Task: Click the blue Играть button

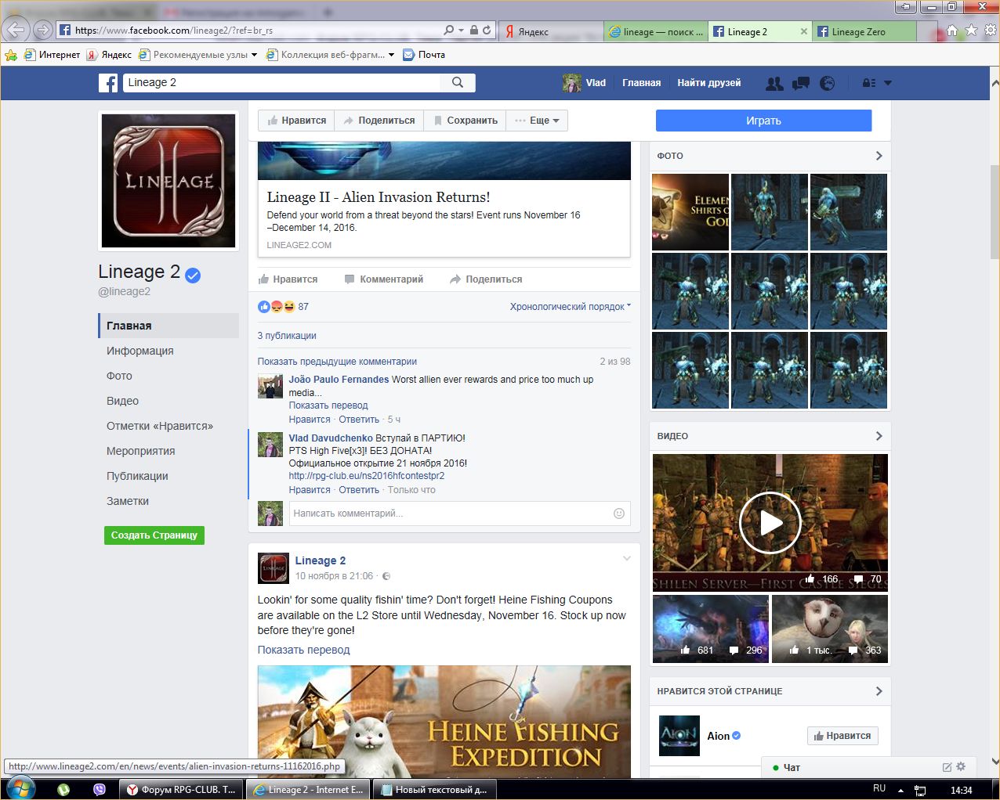Action: point(763,121)
